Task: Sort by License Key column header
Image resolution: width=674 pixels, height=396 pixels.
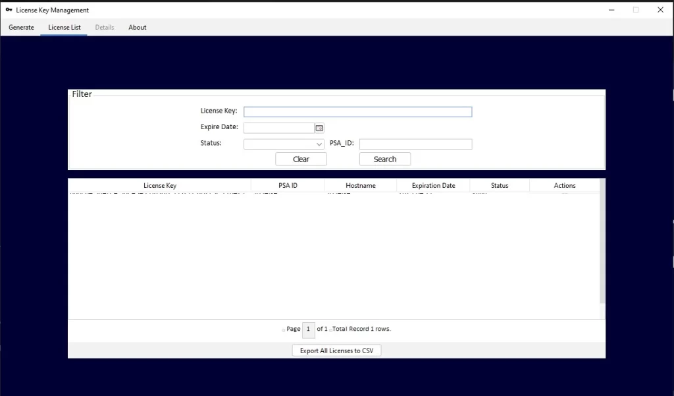Action: [x=160, y=186]
